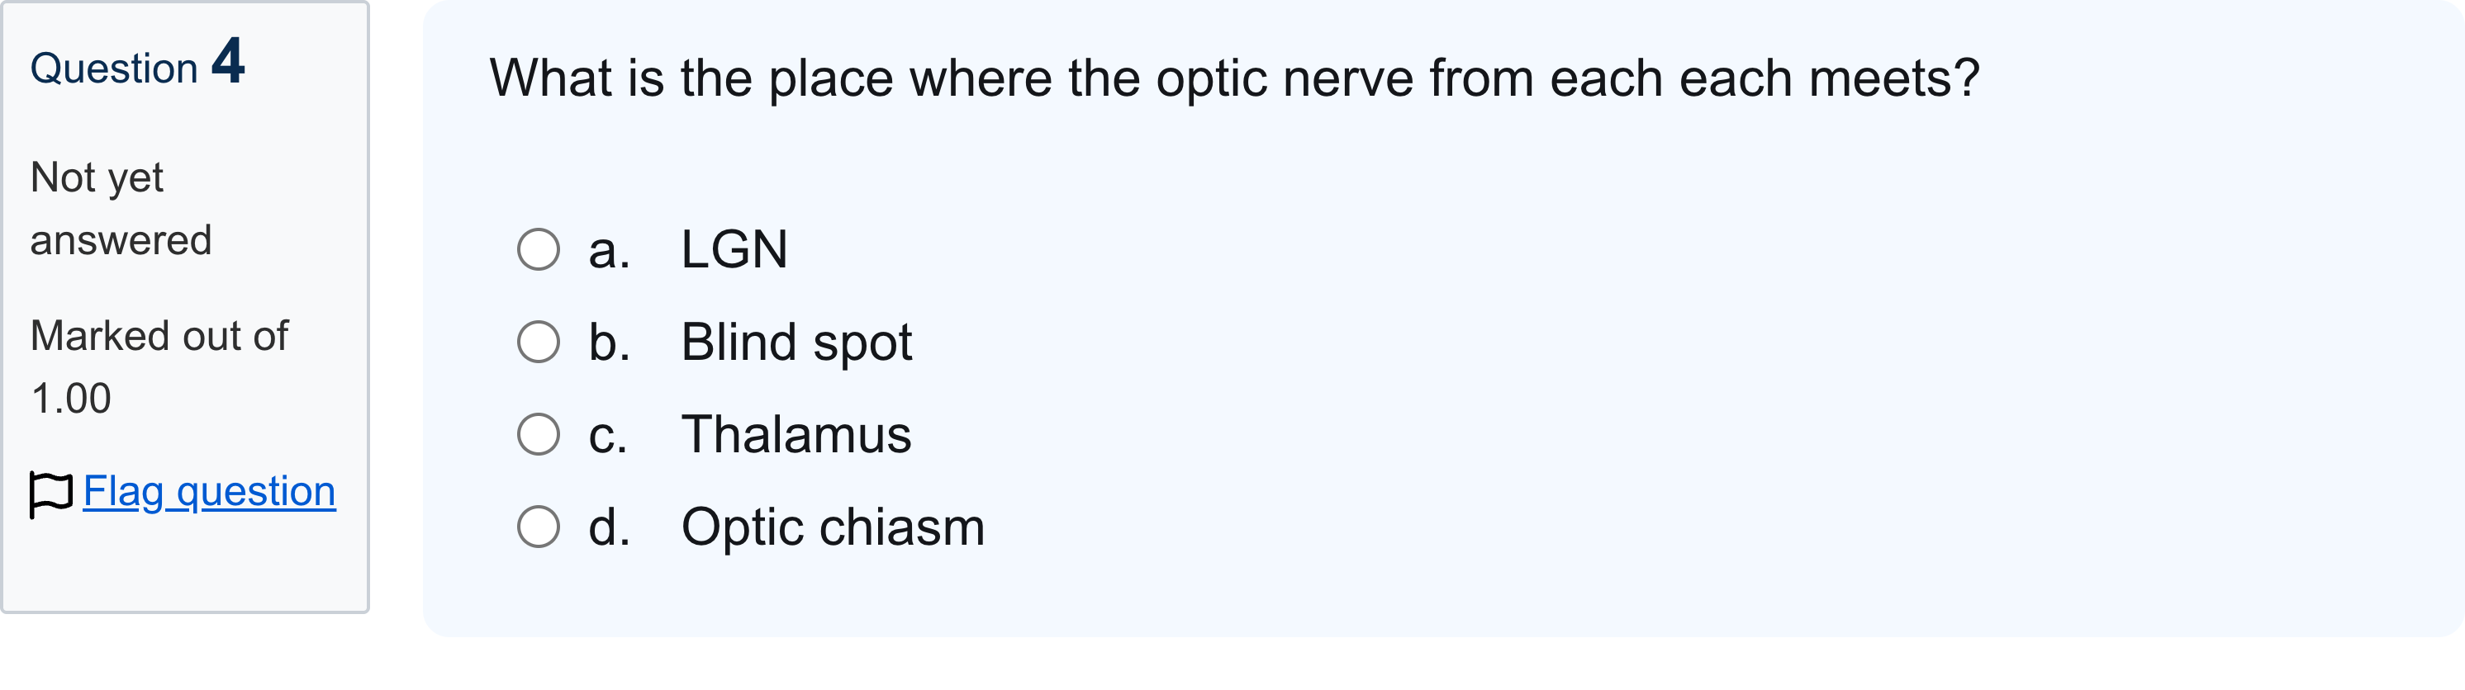Choose the LGN answer text
The height and width of the screenshot is (690, 2465).
pos(734,249)
